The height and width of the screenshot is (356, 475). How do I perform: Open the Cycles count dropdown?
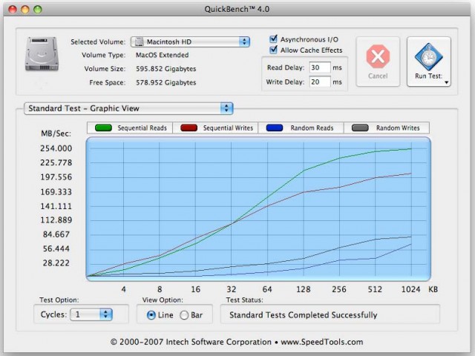(91, 314)
